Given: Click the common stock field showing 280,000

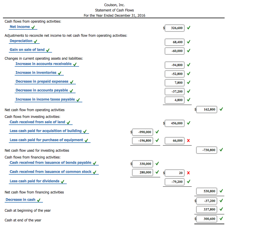Looking at the screenshot, I should (143, 172).
